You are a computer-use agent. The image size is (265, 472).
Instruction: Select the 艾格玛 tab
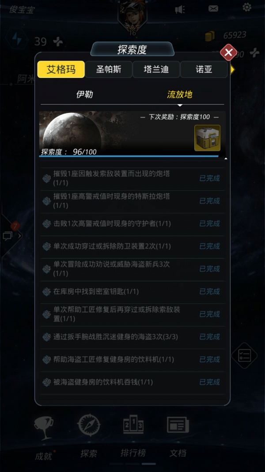pyautogui.click(x=61, y=69)
